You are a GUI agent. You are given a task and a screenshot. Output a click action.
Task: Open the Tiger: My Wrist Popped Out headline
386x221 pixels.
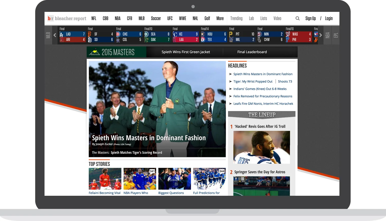click(253, 81)
